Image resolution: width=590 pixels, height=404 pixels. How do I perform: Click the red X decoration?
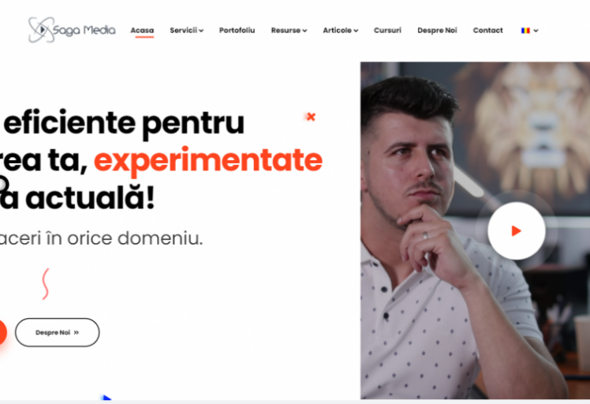(311, 117)
